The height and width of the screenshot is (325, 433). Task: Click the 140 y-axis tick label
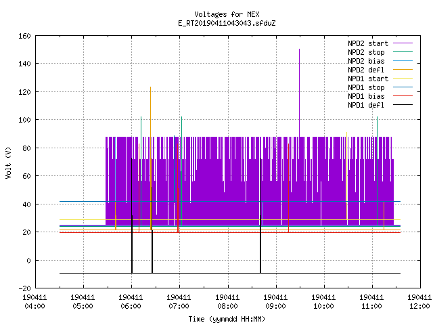pyautogui.click(x=24, y=64)
